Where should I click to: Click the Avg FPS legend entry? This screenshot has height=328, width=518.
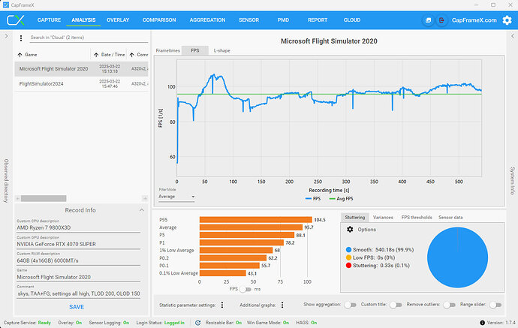342,198
